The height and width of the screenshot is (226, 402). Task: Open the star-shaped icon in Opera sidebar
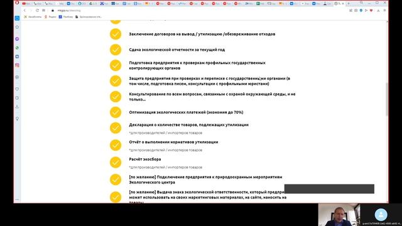pyautogui.click(x=17, y=27)
